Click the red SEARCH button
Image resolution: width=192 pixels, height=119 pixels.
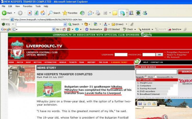click(x=185, y=72)
